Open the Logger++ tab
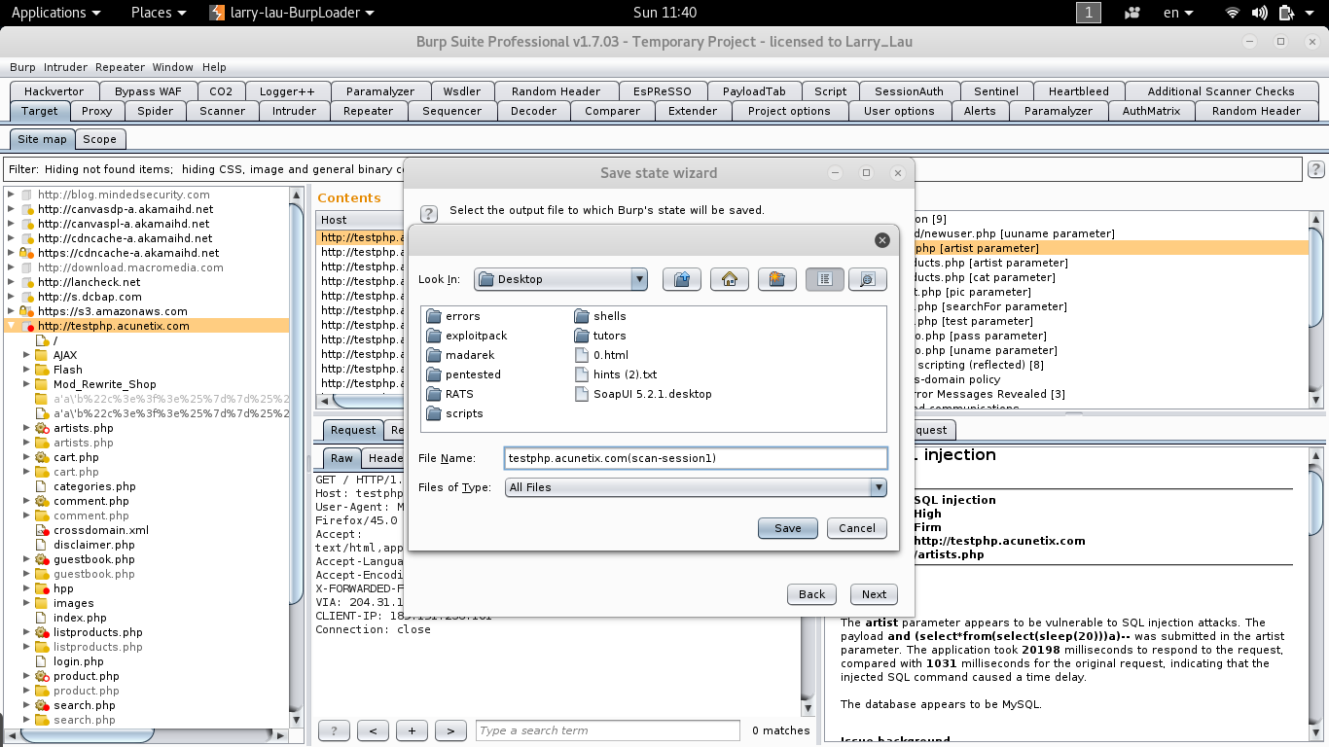1329x747 pixels. (287, 91)
